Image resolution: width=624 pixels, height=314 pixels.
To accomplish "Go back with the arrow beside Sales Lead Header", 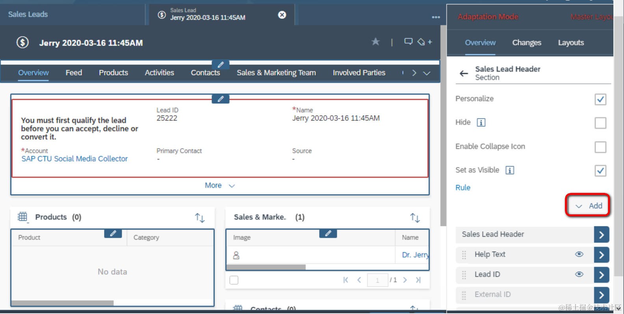I will pyautogui.click(x=464, y=73).
